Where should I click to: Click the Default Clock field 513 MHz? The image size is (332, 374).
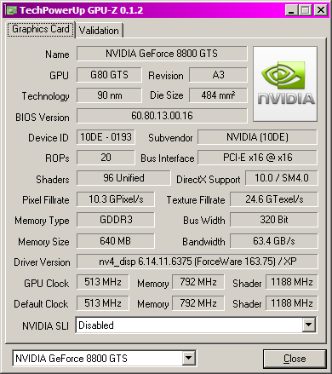103,303
